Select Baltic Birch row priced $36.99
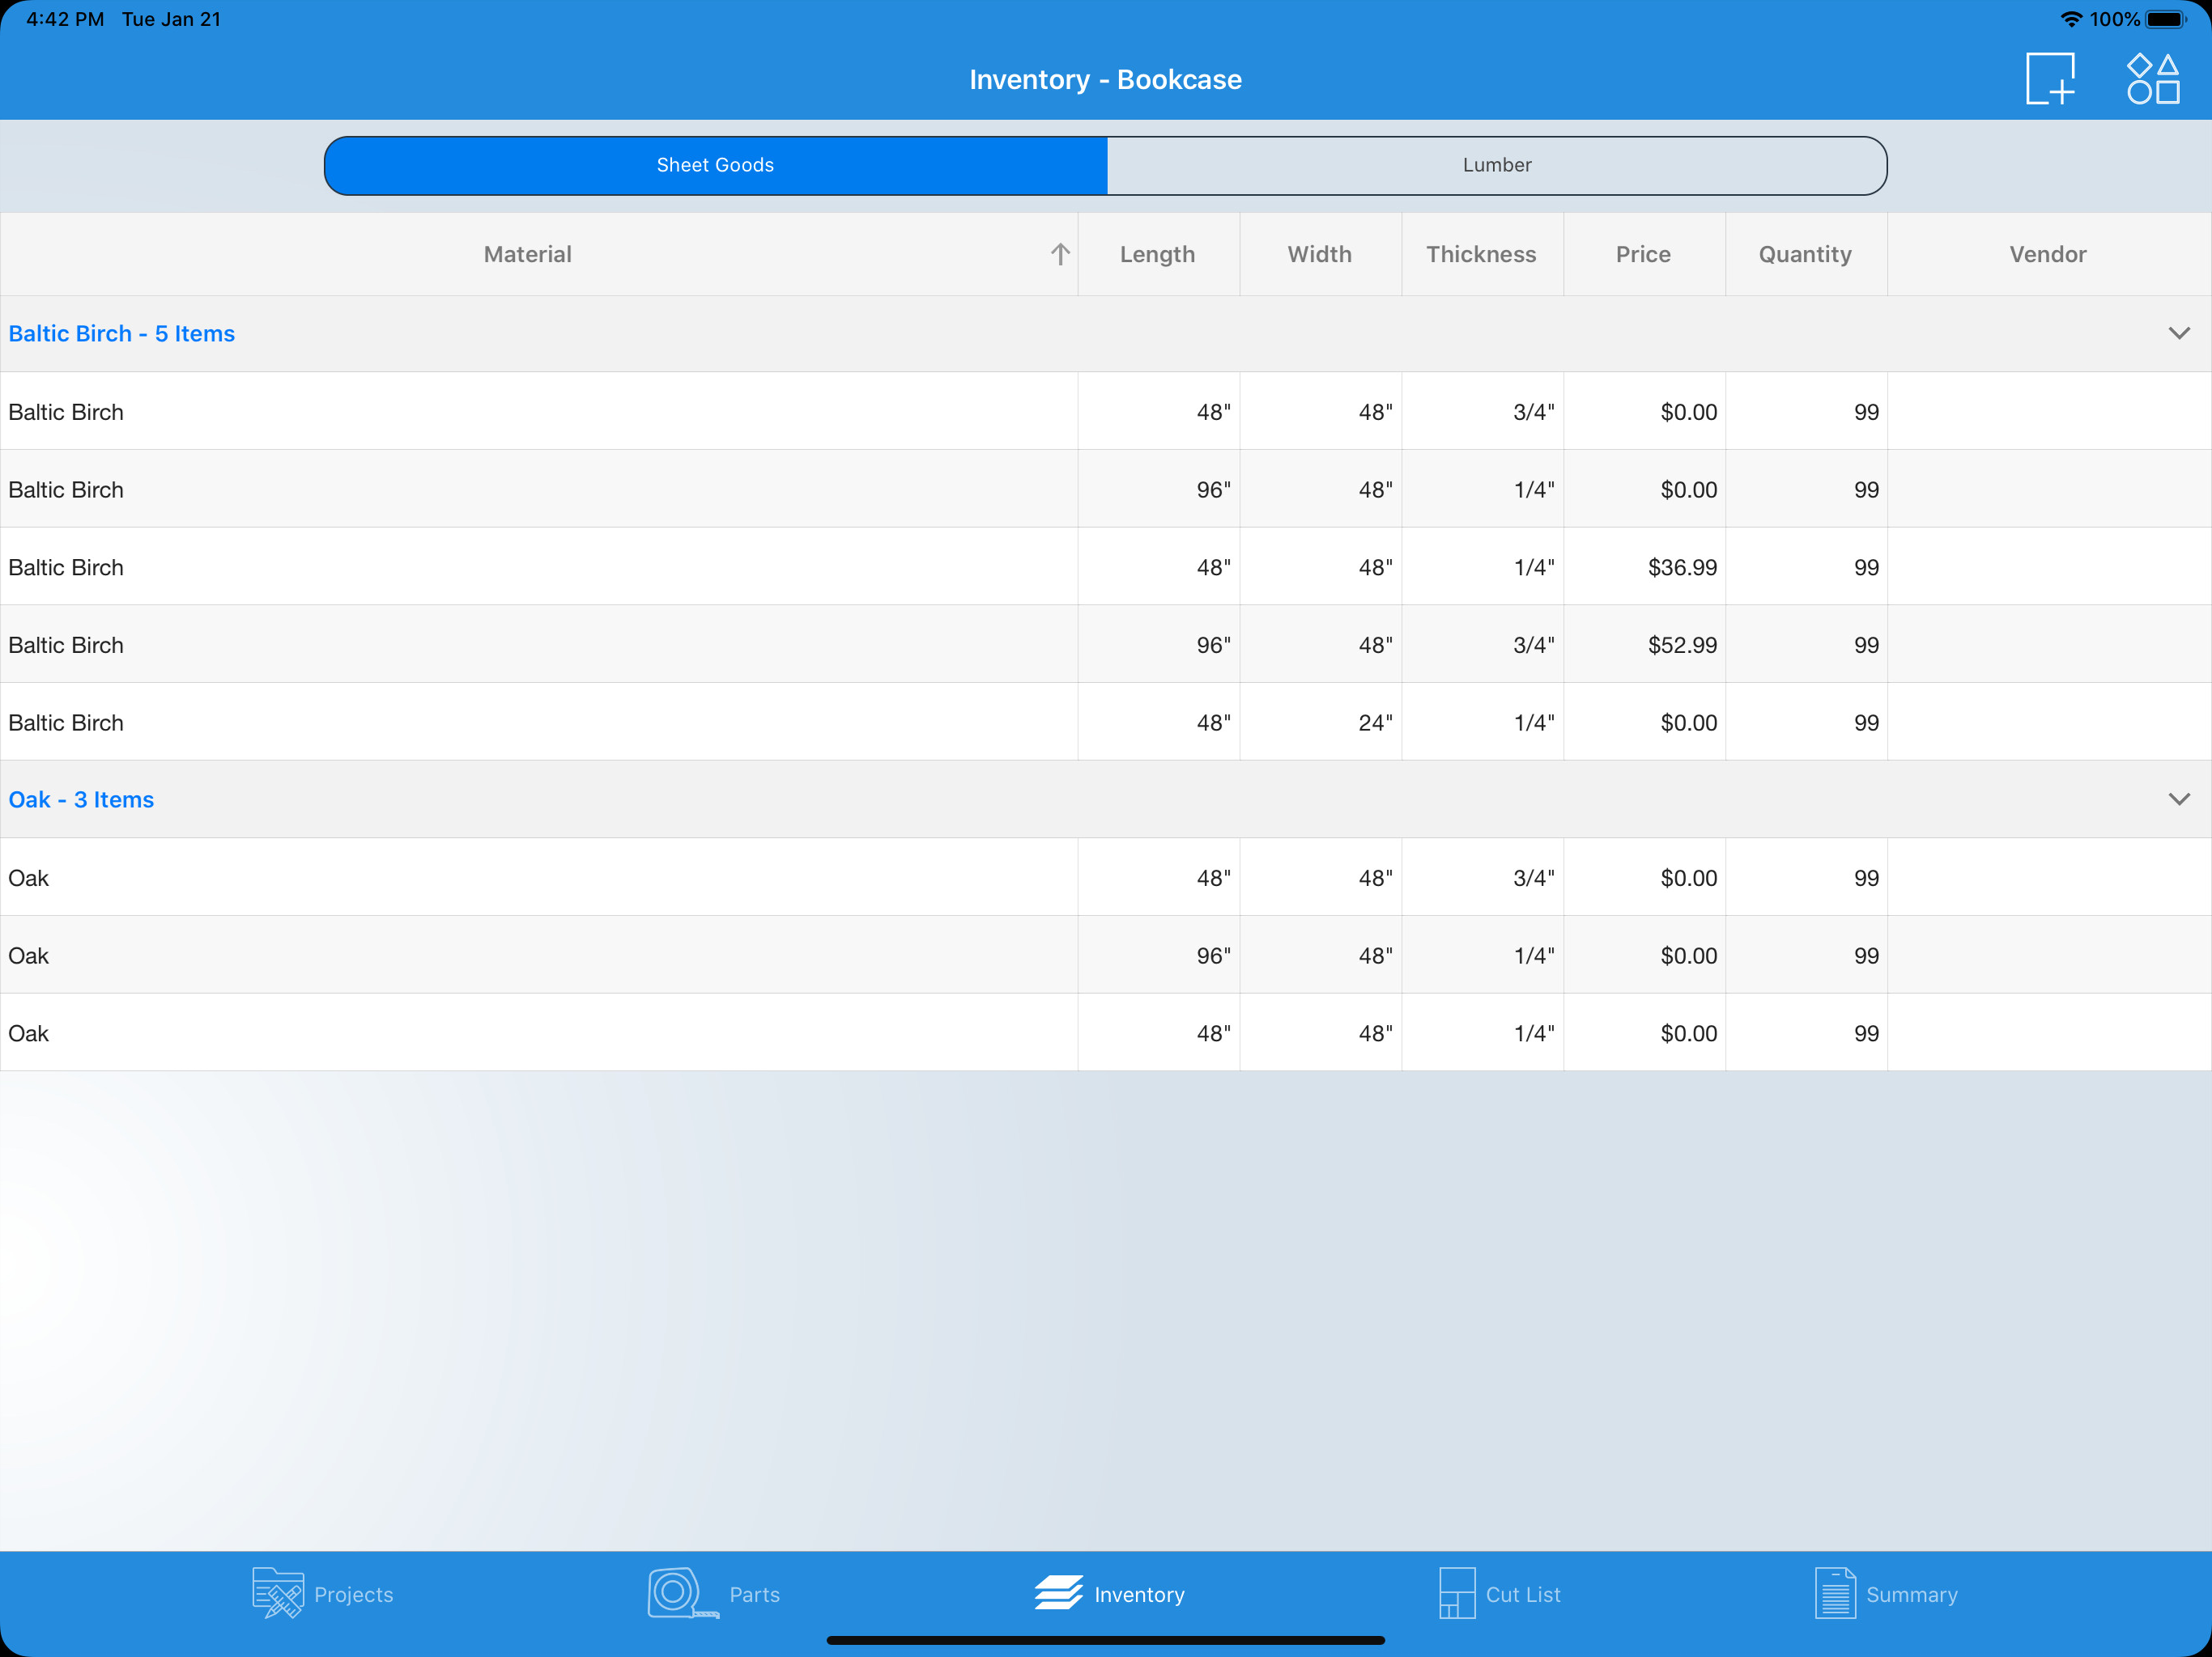 click(x=540, y=566)
